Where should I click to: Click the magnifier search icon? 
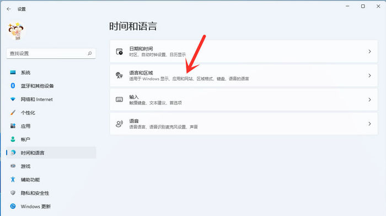(x=90, y=53)
